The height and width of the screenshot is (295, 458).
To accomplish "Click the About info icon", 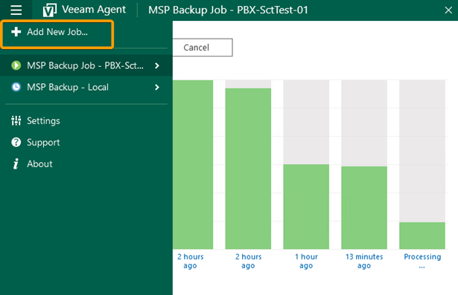I will click(x=16, y=163).
